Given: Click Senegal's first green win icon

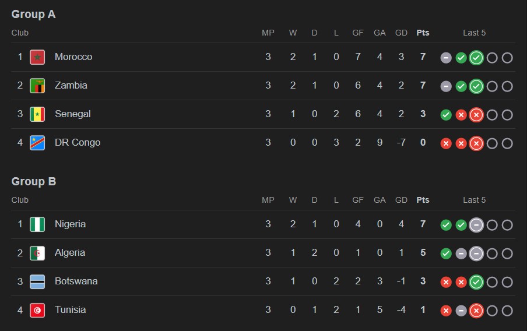Looking at the screenshot, I should pos(446,115).
